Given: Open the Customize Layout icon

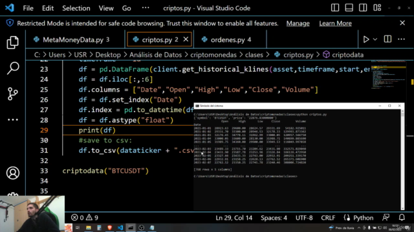Looking at the screenshot, I should 377,8.
